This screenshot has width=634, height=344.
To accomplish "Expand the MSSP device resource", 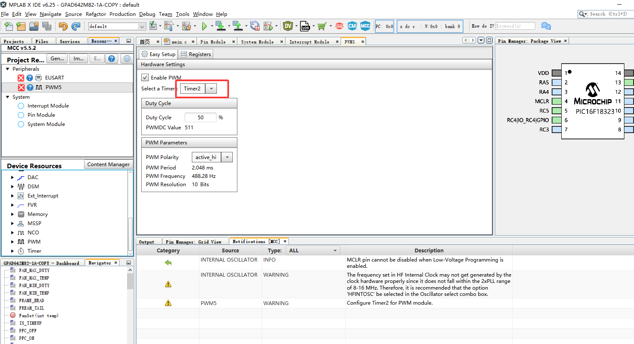I will pyautogui.click(x=13, y=223).
